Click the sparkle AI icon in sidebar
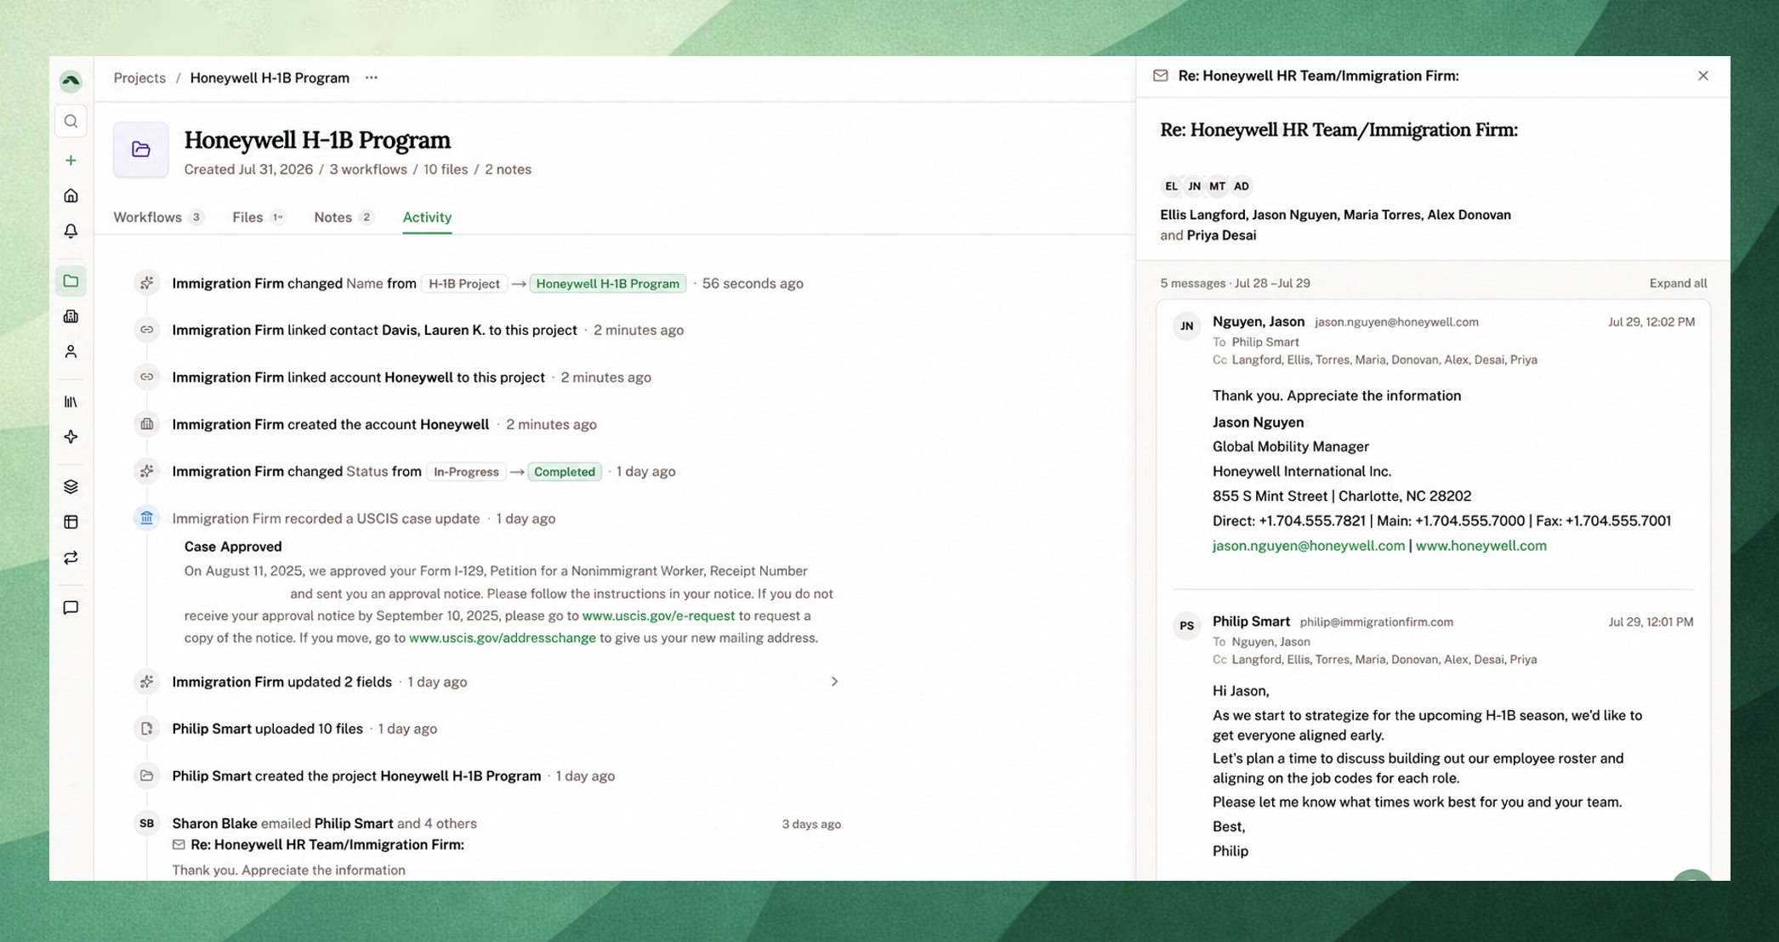The height and width of the screenshot is (942, 1779). [x=71, y=437]
